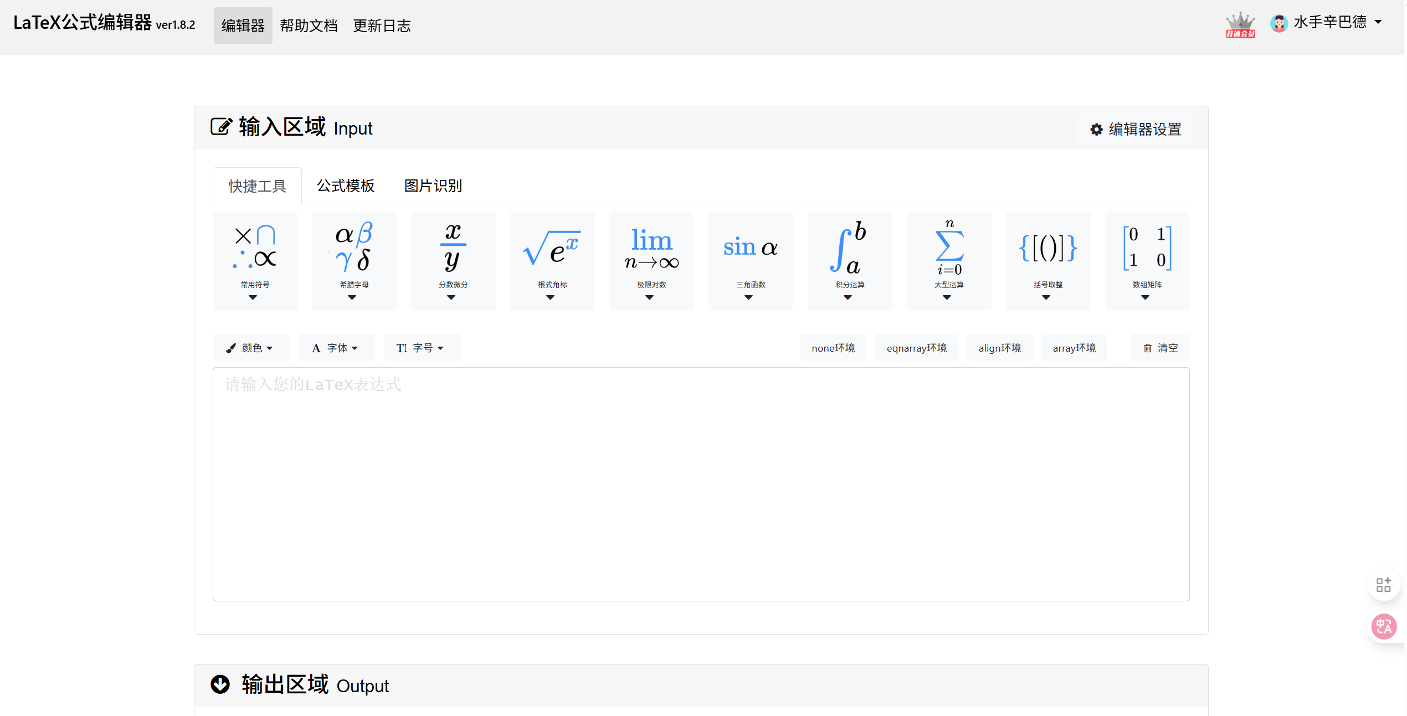This screenshot has height=716, width=1407.
Task: Insert the align环境 environment
Action: (x=999, y=348)
